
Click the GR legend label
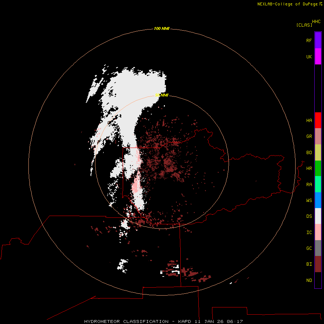(x=309, y=136)
